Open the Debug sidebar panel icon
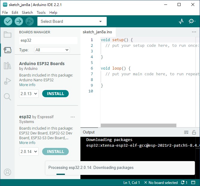This screenshot has height=186, width=200. pyautogui.click(x=7, y=81)
